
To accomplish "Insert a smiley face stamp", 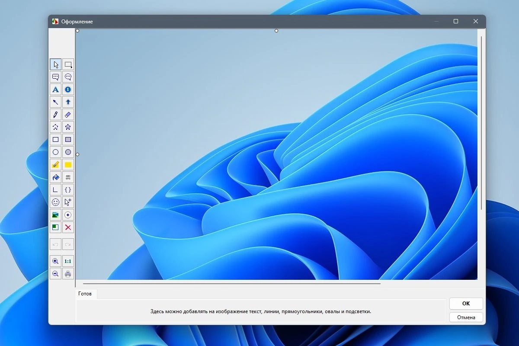I will coord(55,202).
